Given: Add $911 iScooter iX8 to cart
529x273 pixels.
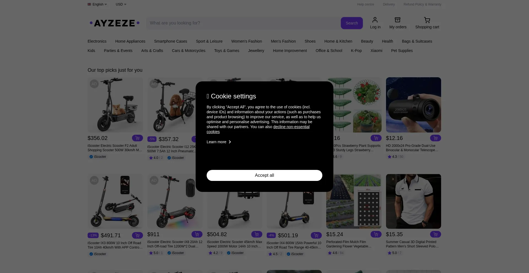Looking at the screenshot, I should click(x=197, y=234).
